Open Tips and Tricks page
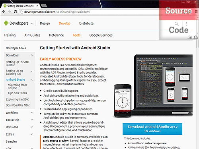The width and height of the screenshot is (199, 149). point(18,93)
